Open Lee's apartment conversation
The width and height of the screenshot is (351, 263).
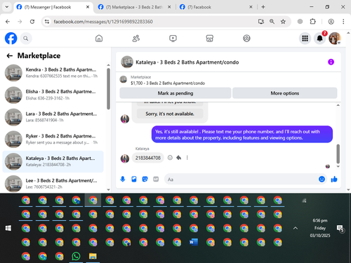pyautogui.click(x=53, y=184)
